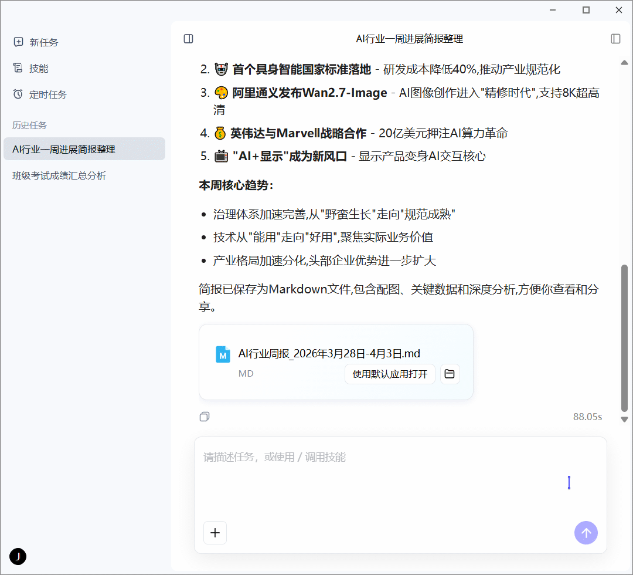The width and height of the screenshot is (633, 575).
Task: Open containing folder icon for the md file
Action: pos(450,374)
